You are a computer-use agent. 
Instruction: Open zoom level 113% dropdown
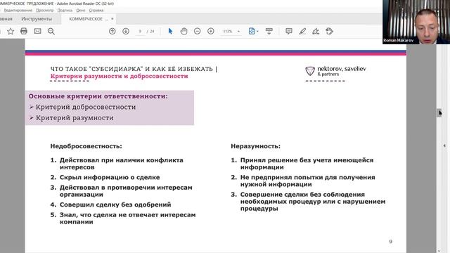click(238, 31)
